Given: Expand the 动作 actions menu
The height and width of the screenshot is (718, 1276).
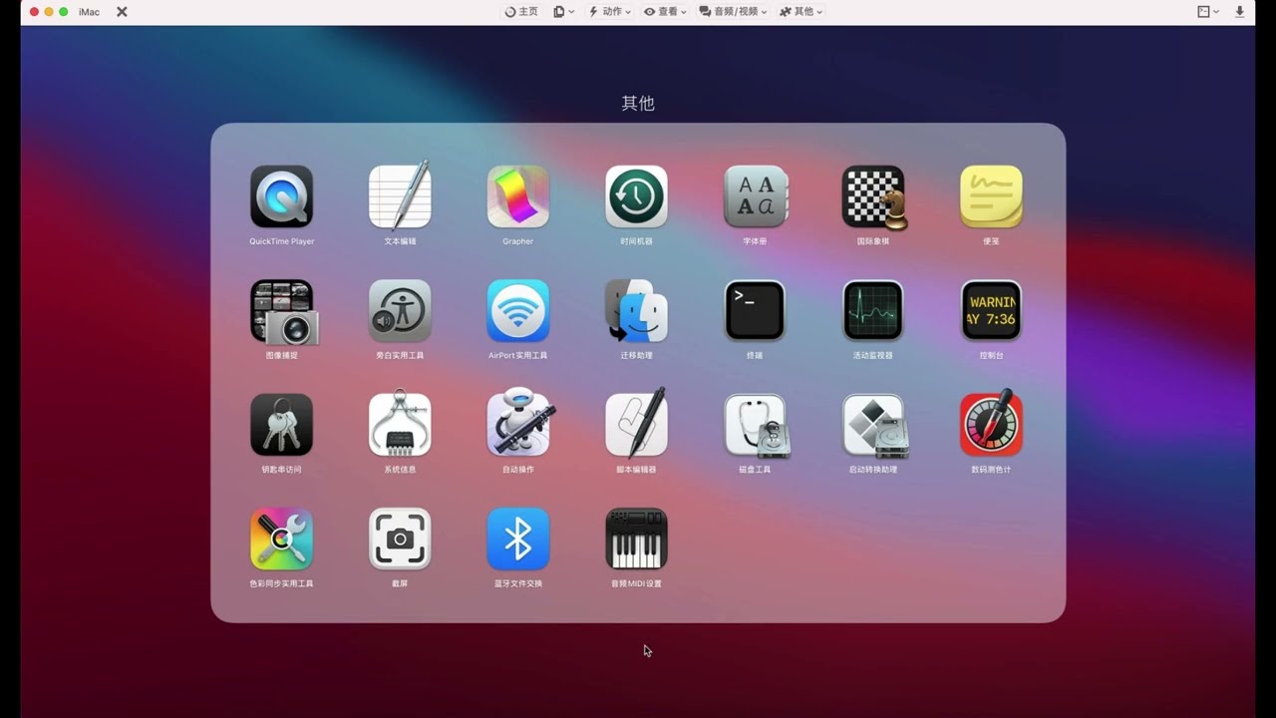Looking at the screenshot, I should [x=609, y=12].
